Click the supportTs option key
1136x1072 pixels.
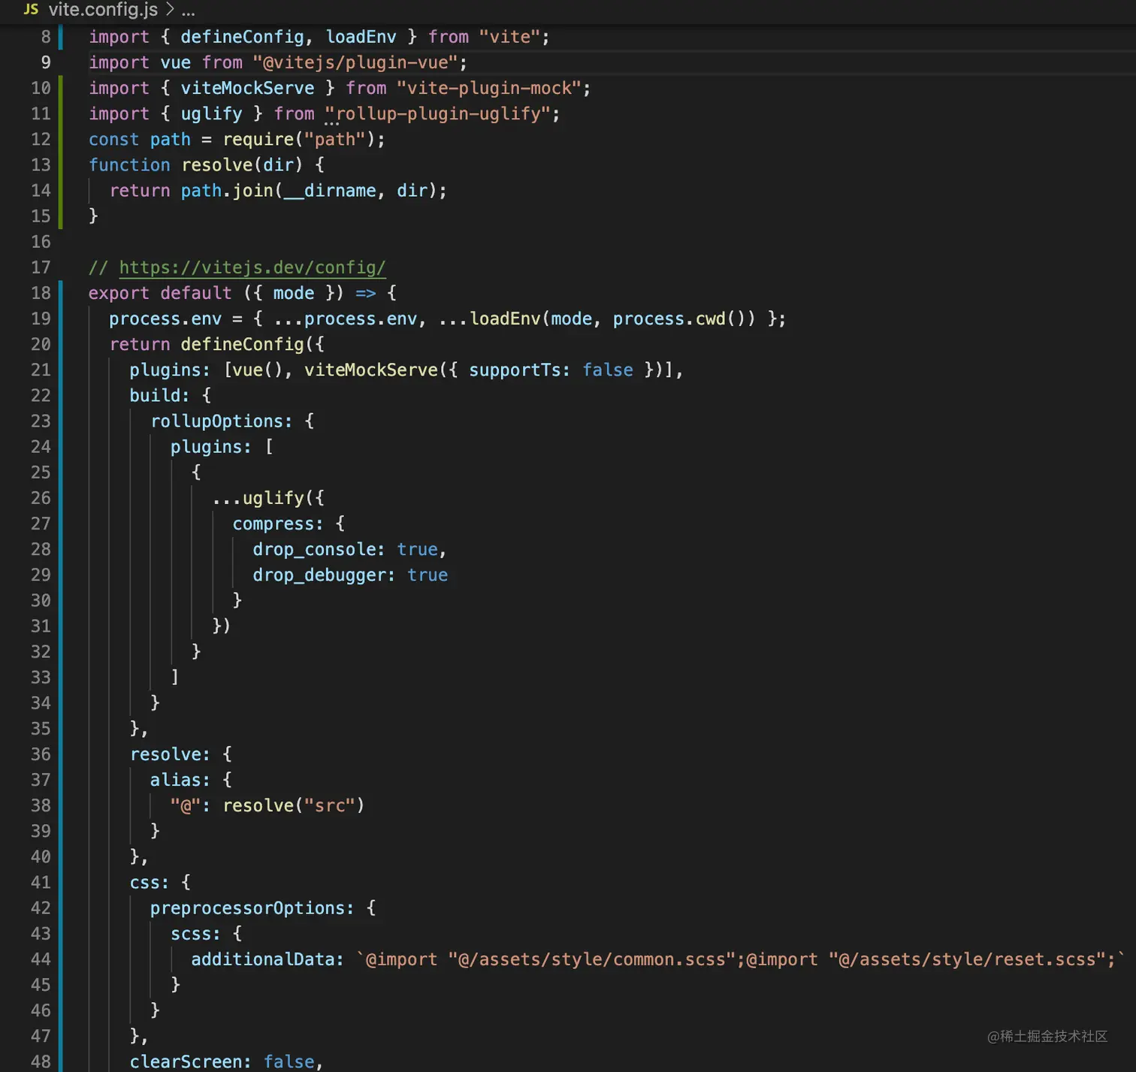514,370
